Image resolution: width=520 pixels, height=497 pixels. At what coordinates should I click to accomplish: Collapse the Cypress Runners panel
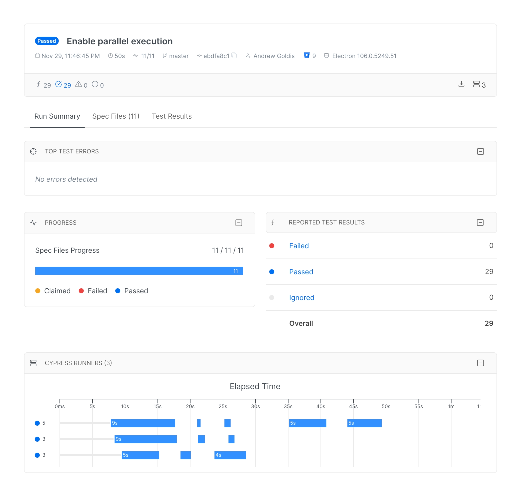(480, 363)
